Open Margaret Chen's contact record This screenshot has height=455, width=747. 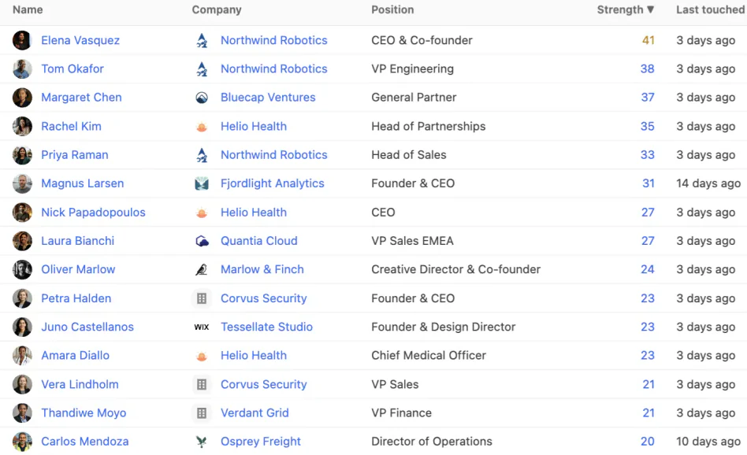[81, 98]
